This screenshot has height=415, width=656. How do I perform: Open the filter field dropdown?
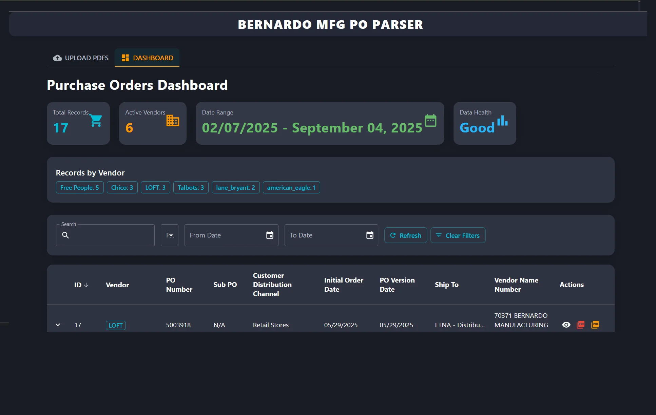170,235
